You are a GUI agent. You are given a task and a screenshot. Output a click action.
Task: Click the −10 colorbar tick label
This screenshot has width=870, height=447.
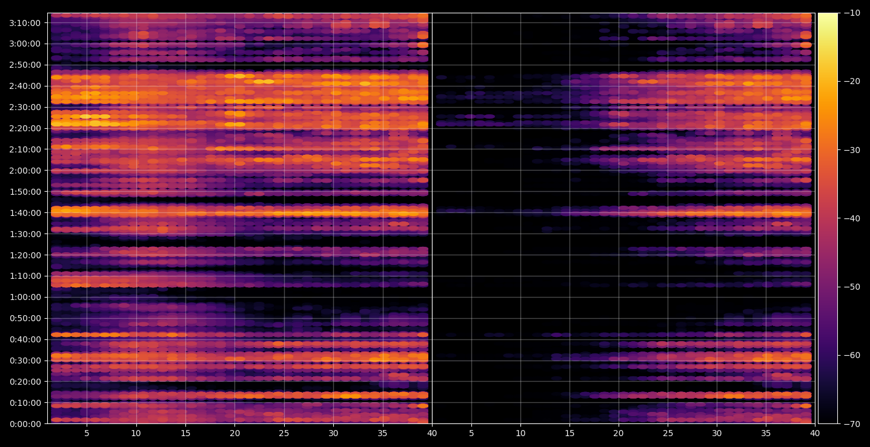tap(851, 13)
